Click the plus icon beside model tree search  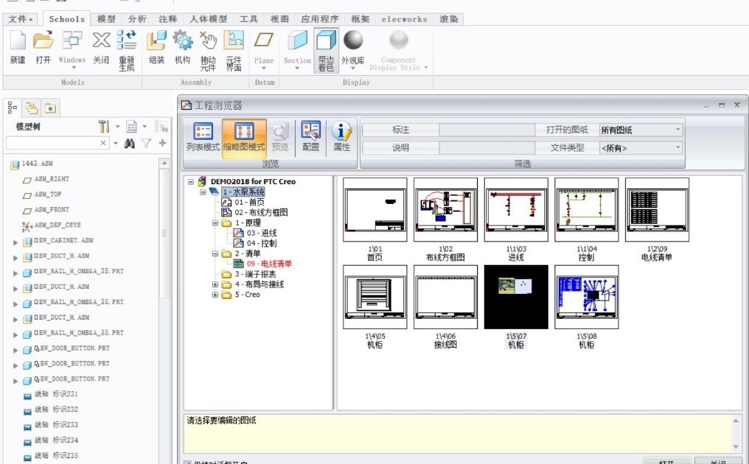[x=162, y=143]
